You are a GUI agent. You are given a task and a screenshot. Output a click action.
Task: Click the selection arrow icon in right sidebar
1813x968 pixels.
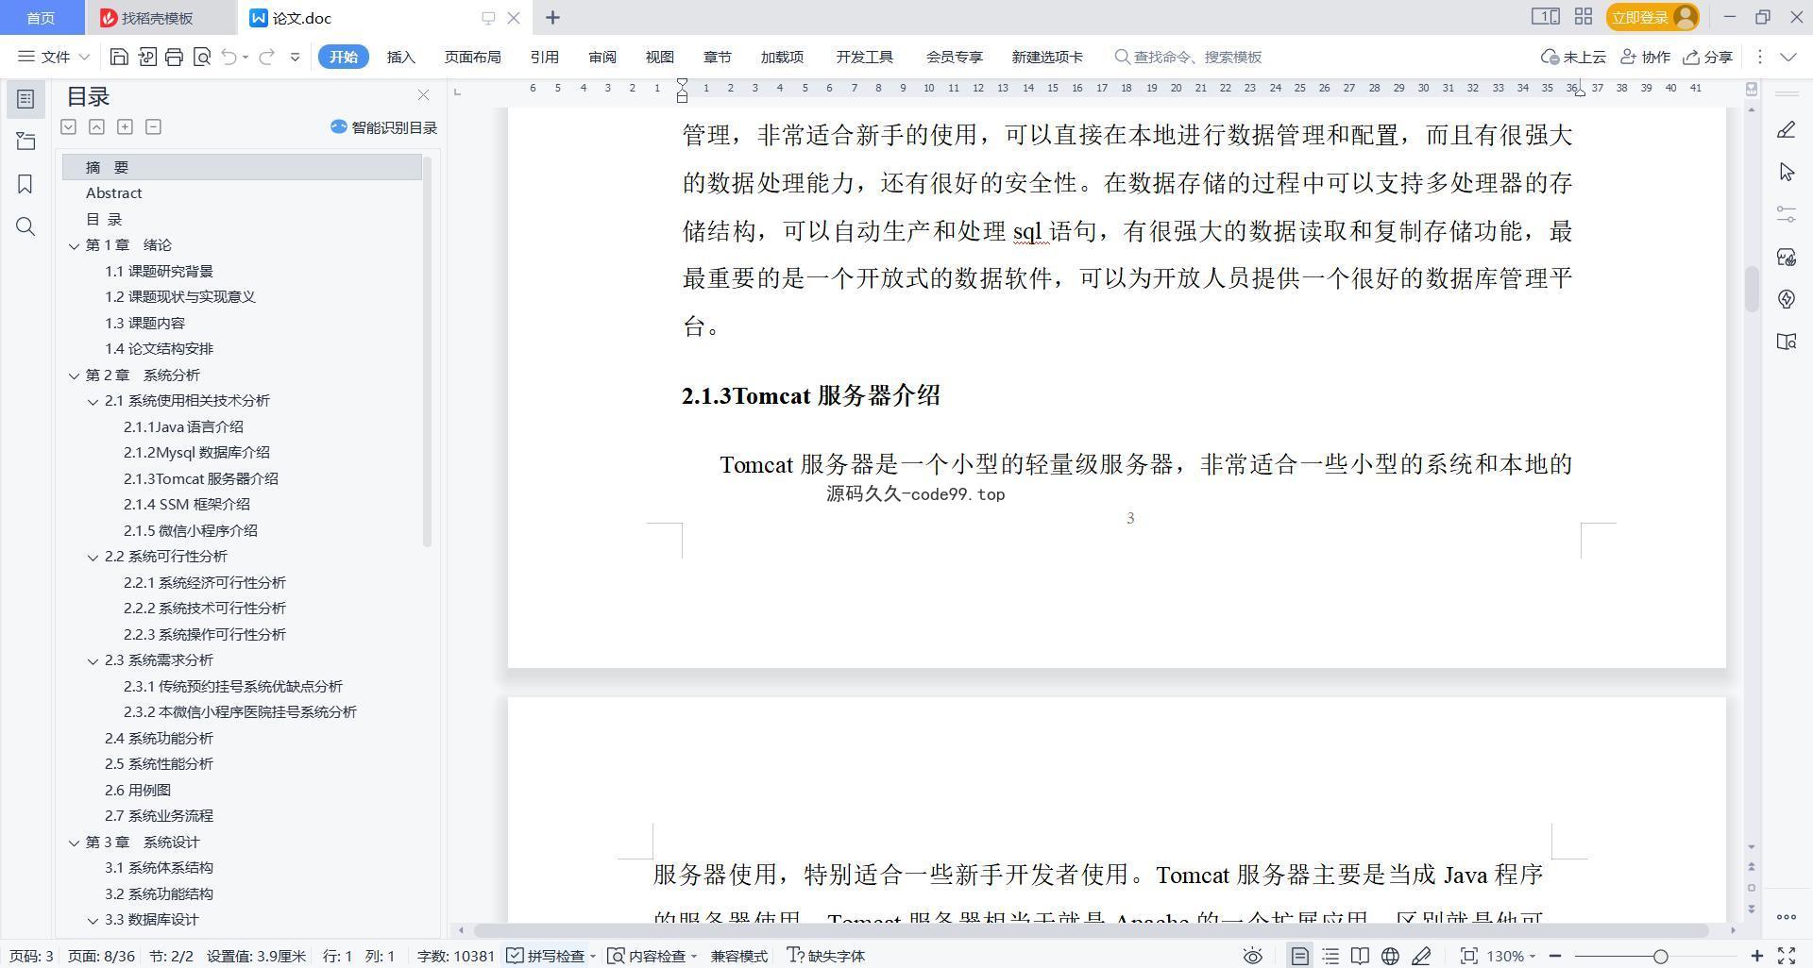(x=1786, y=172)
